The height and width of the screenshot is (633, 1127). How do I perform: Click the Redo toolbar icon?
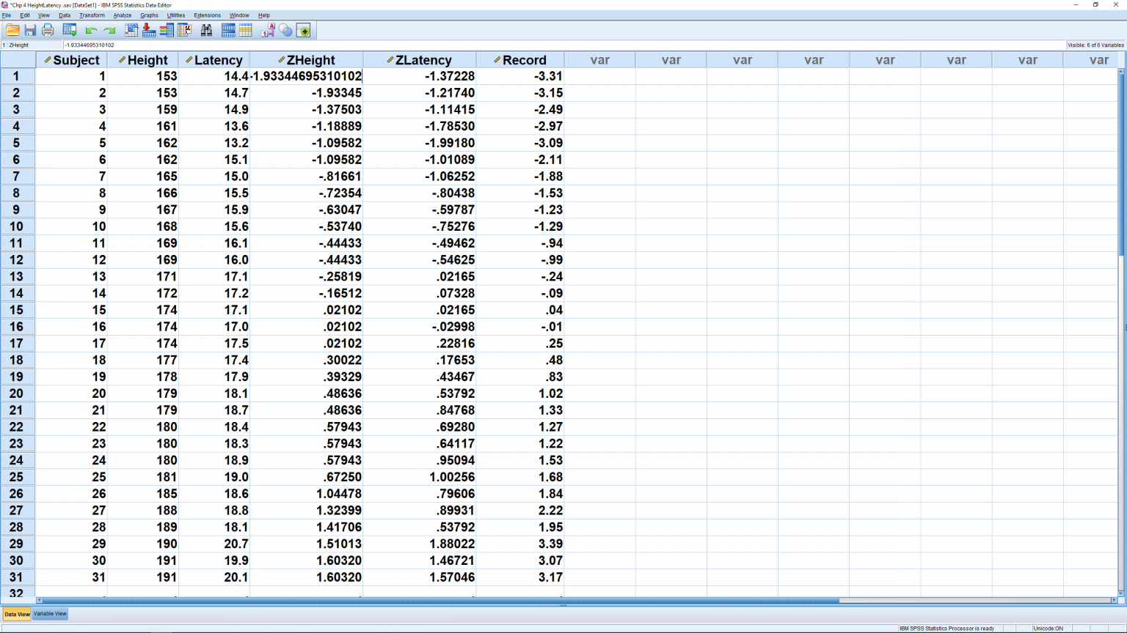[x=109, y=30]
